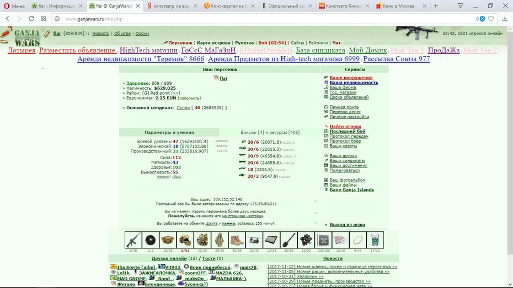Switch to the кинотеатр Yandex tab
Screen dimensions: 513x288
172,6
